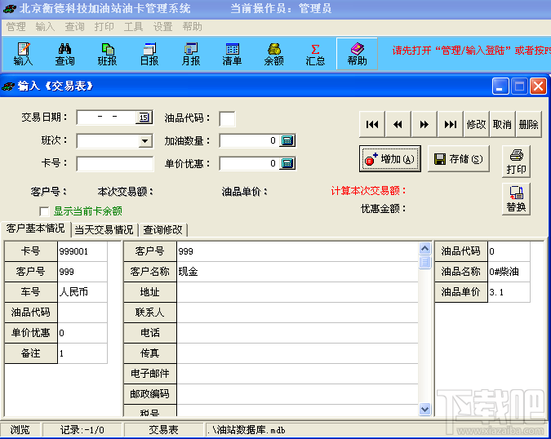The width and height of the screenshot is (551, 439).
Task: Click the customer table scrollbar thumb
Action: [424, 262]
